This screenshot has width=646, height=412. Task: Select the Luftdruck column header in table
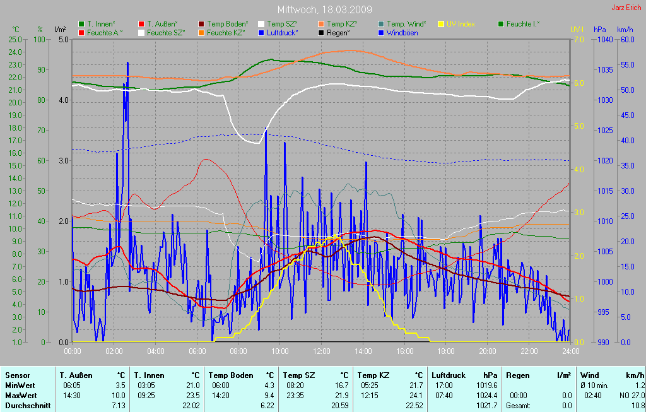(449, 375)
